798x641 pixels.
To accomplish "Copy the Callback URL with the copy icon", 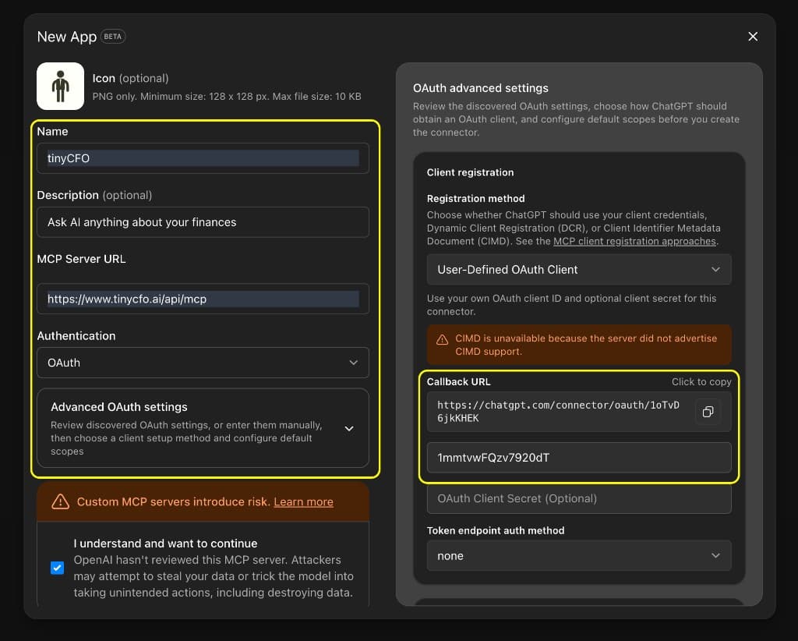I will pos(708,412).
